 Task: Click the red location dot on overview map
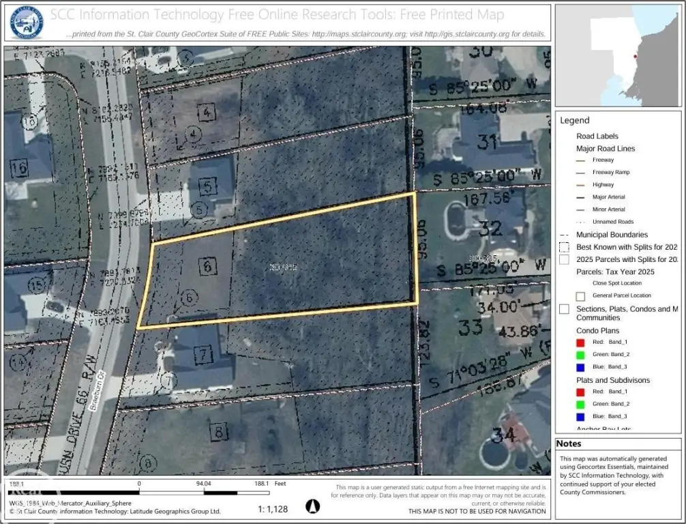pyautogui.click(x=636, y=57)
